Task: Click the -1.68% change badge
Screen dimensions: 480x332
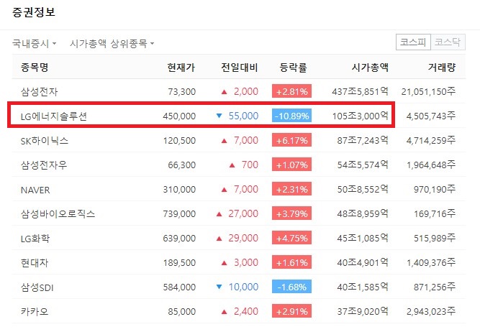Action: 291,287
